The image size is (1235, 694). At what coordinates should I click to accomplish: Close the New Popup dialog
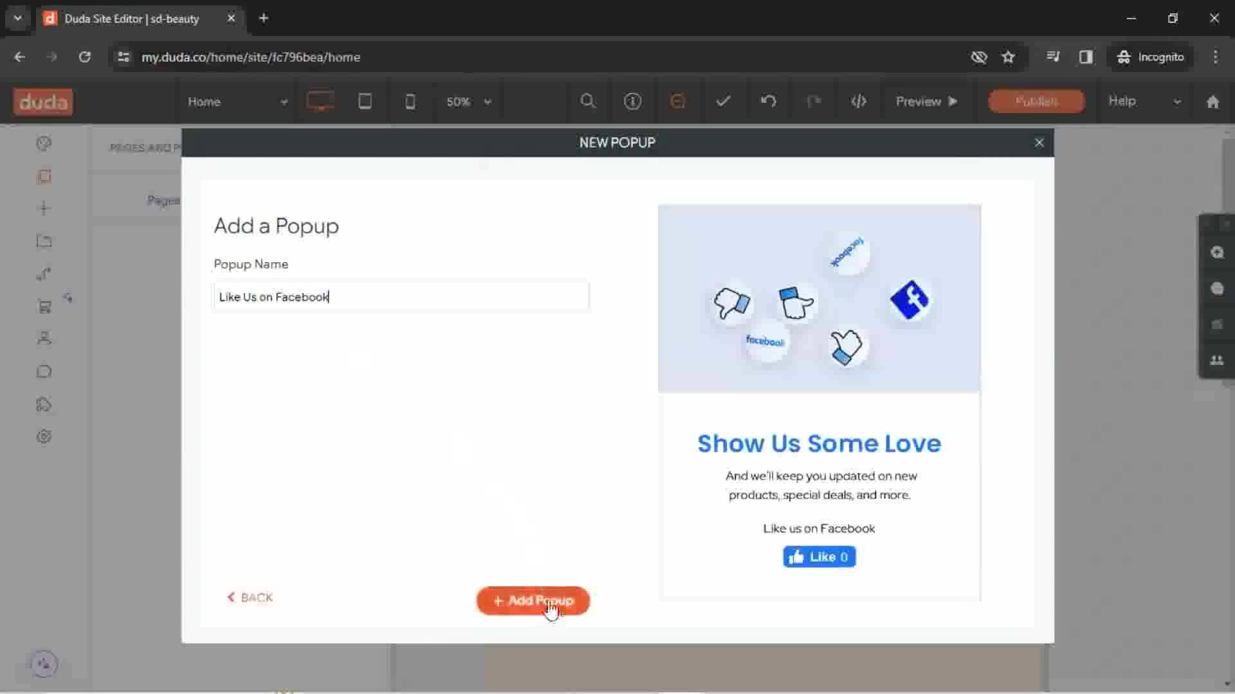1039,143
